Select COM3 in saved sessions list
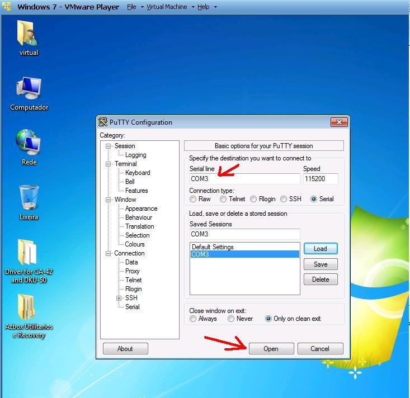The width and height of the screenshot is (410, 398). tap(245, 254)
